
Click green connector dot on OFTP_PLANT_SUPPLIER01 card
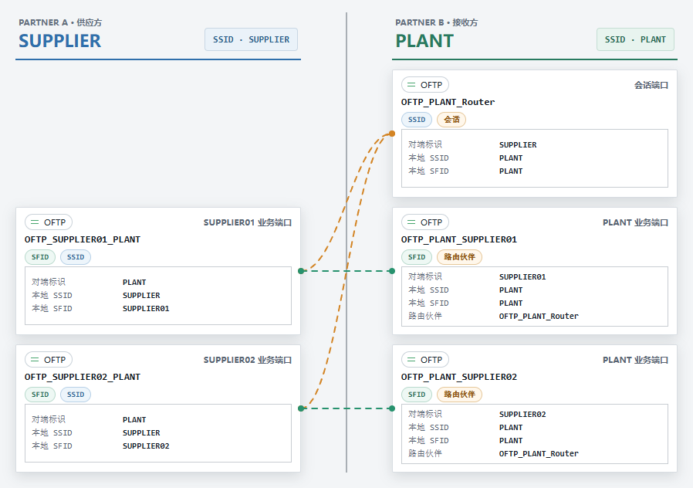[x=392, y=271]
